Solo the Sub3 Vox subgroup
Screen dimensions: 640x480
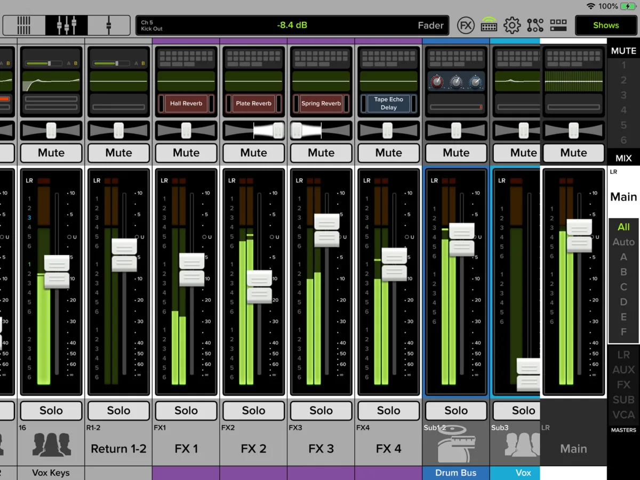[x=517, y=411]
